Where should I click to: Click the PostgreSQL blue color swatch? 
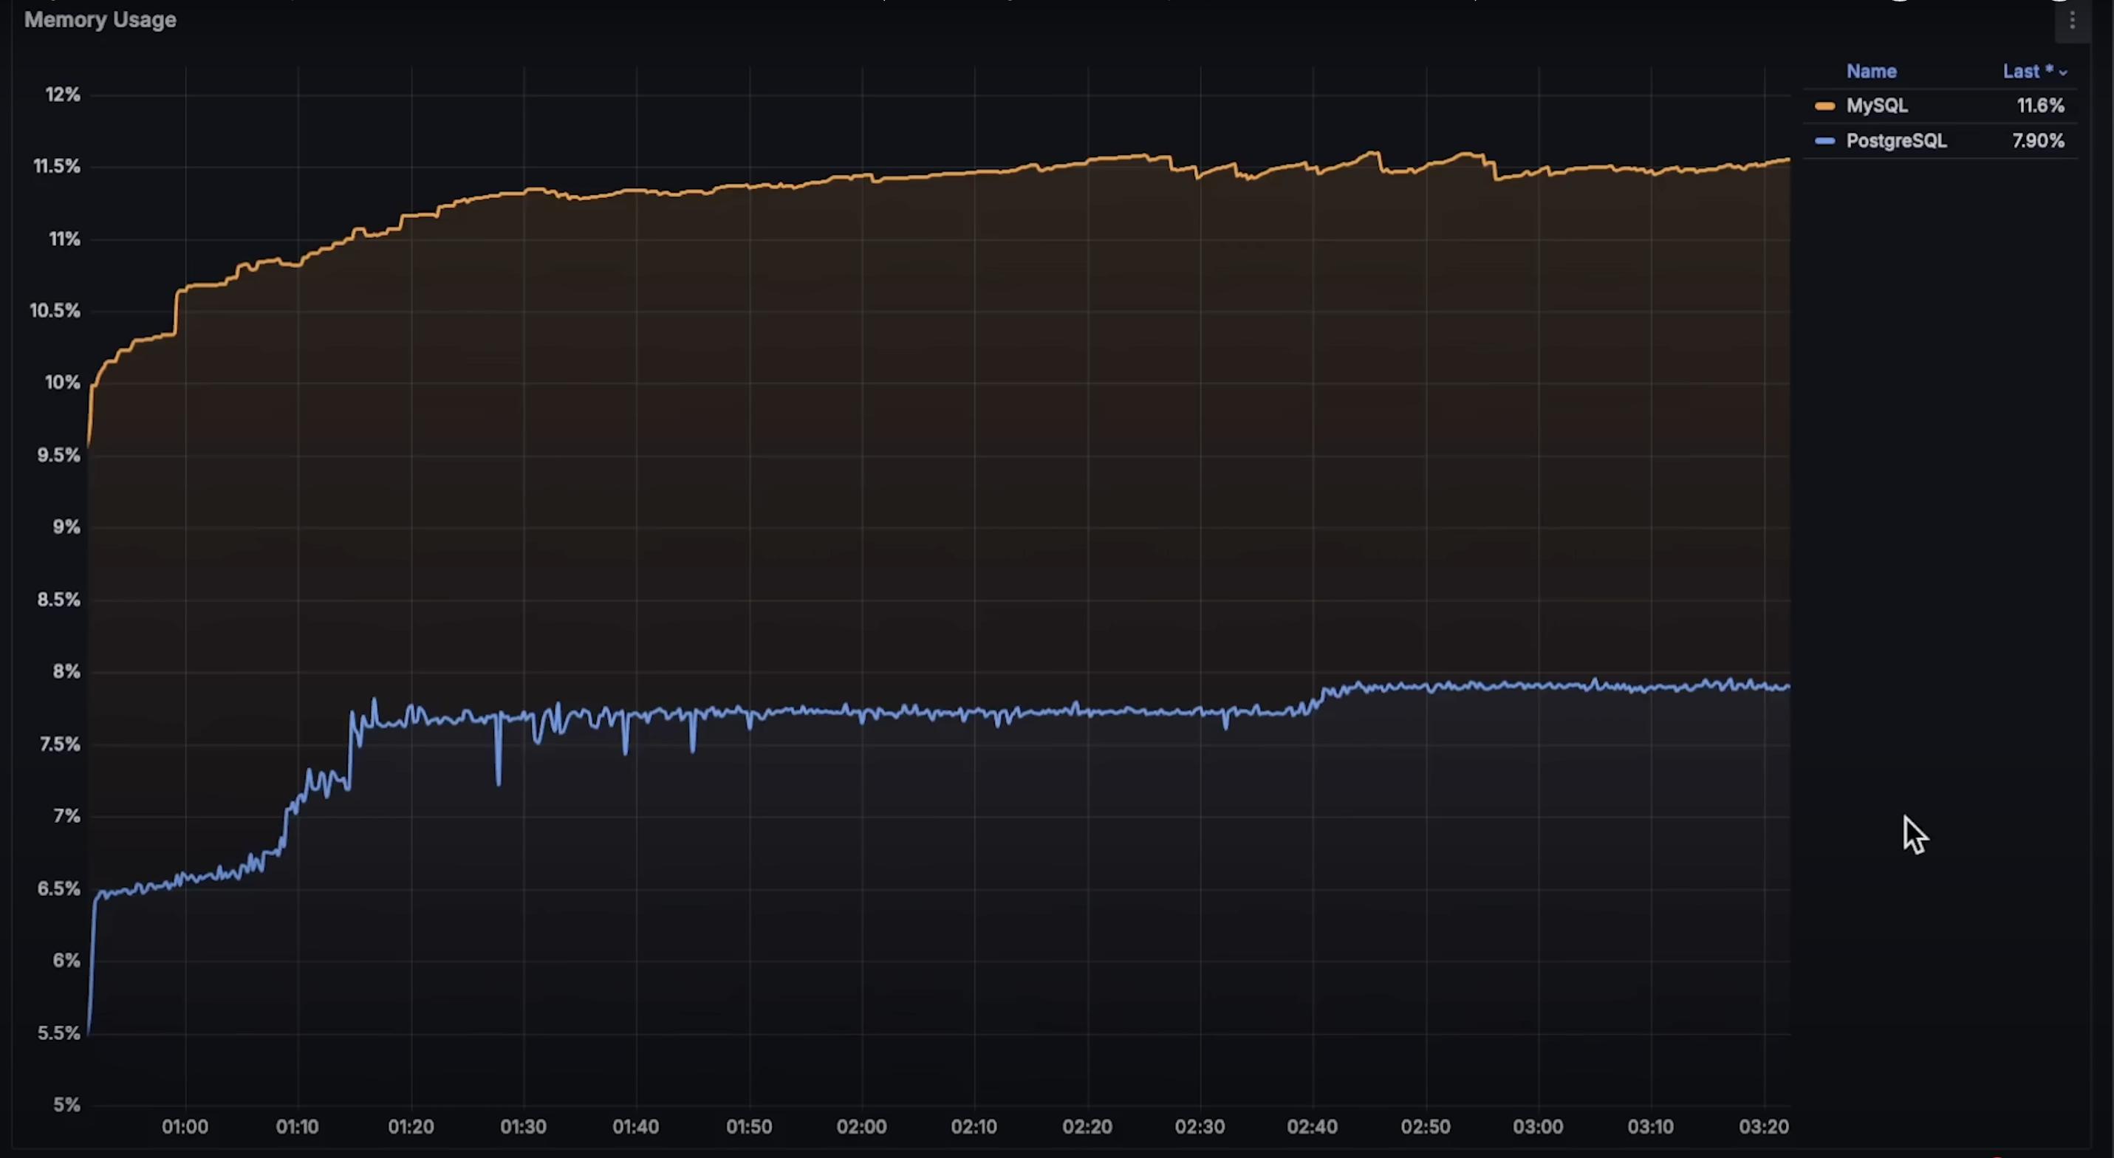(1824, 141)
